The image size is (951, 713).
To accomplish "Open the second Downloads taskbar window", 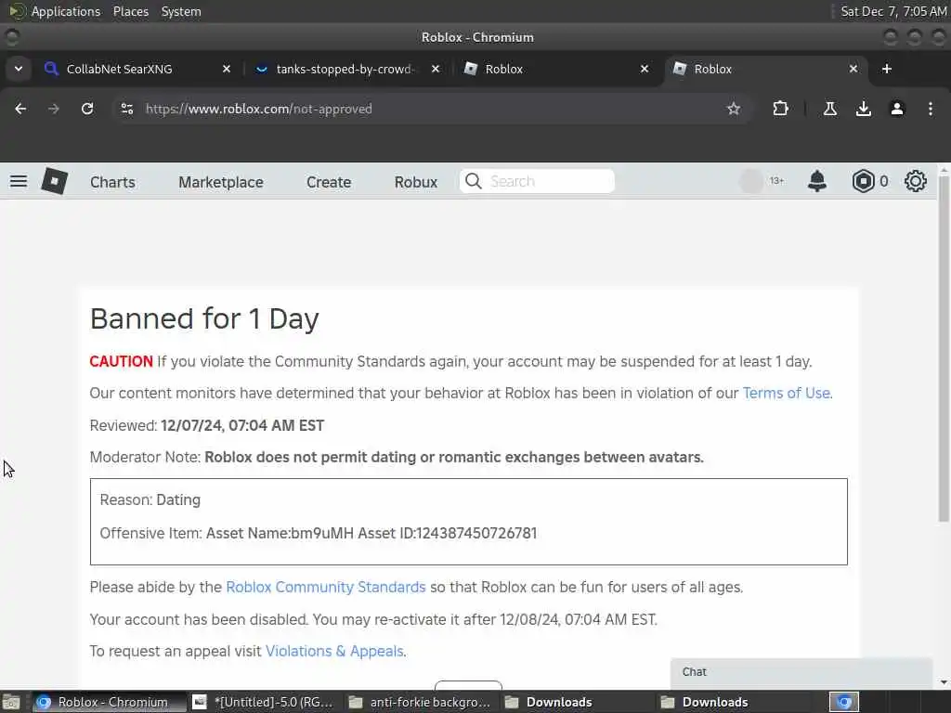I will pos(733,702).
